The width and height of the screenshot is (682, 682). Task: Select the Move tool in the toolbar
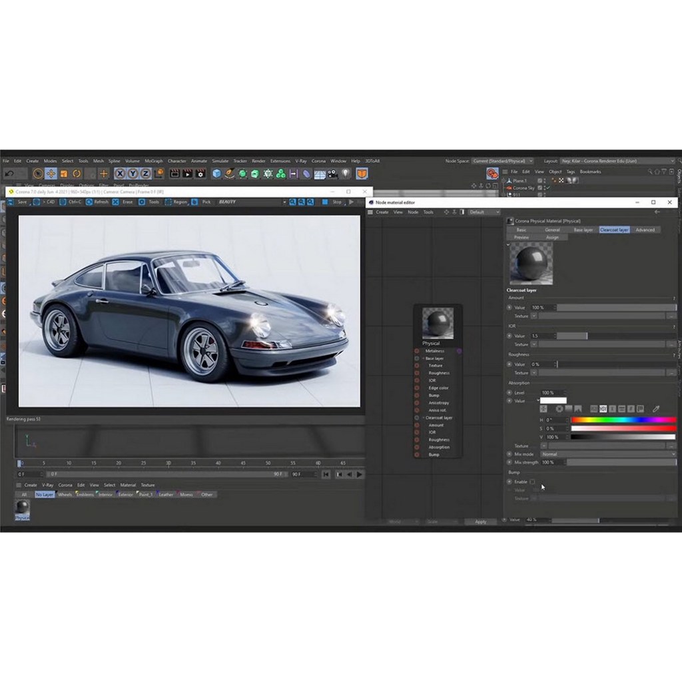pyautogui.click(x=51, y=174)
